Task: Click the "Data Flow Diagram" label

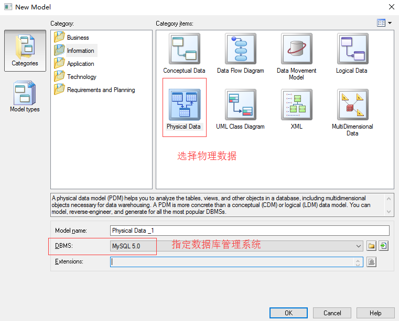Action: pyautogui.click(x=241, y=71)
